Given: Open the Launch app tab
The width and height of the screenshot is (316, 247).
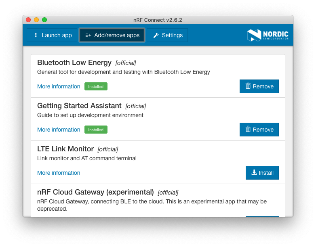Looking at the screenshot, I should [52, 35].
